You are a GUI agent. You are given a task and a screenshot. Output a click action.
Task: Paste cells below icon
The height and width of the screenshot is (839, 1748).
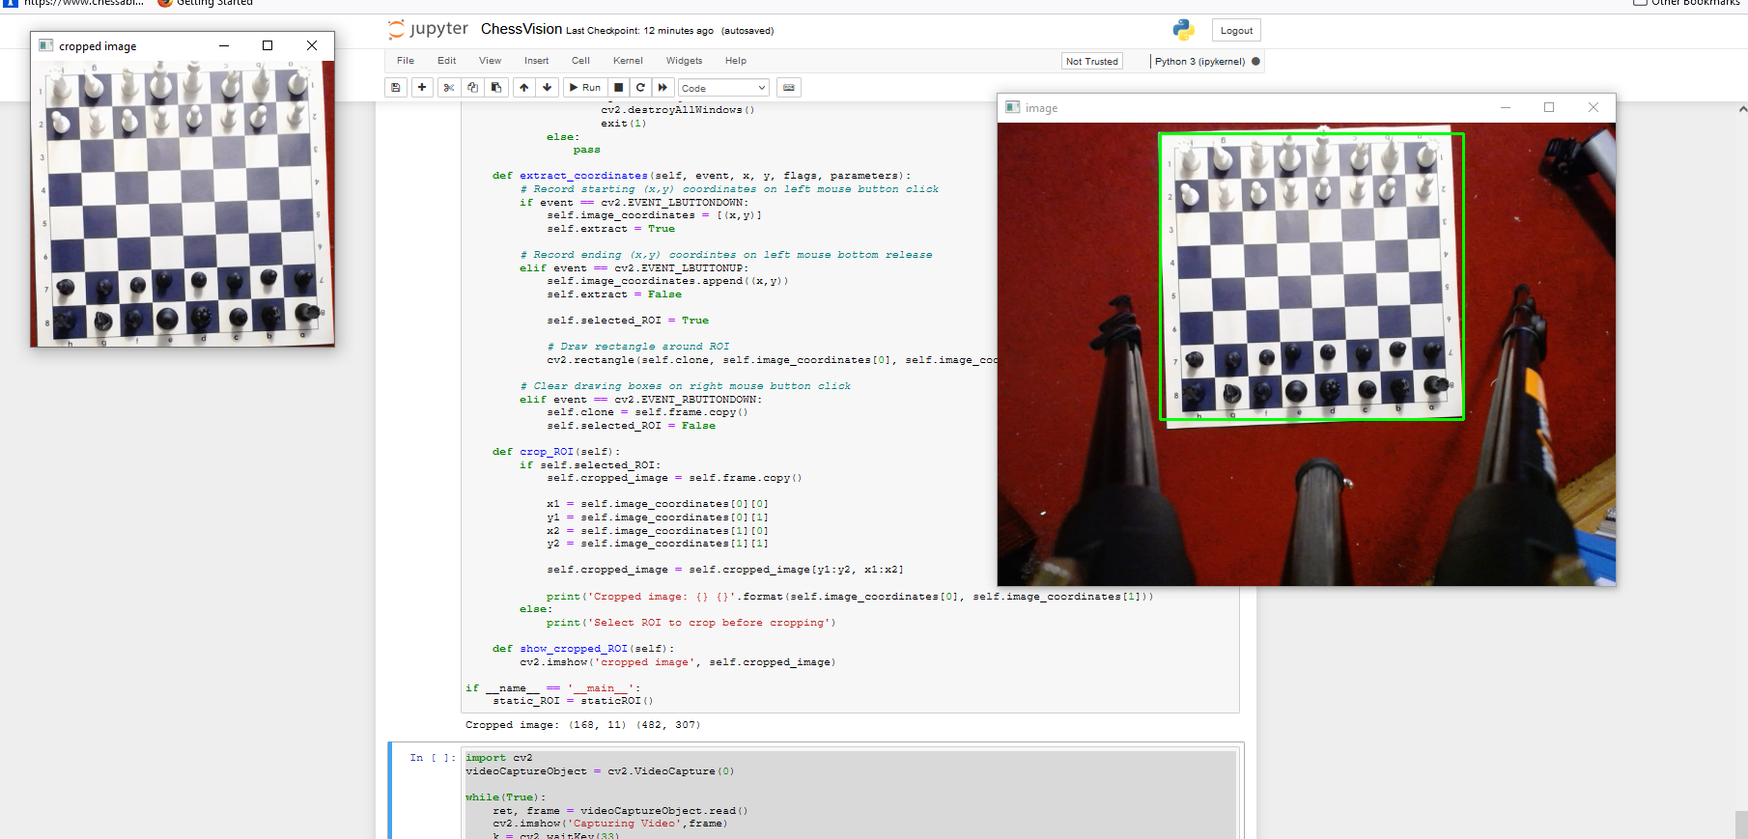(496, 88)
